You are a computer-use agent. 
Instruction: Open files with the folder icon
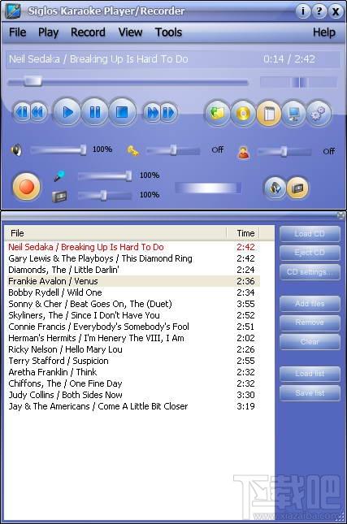[217, 114]
